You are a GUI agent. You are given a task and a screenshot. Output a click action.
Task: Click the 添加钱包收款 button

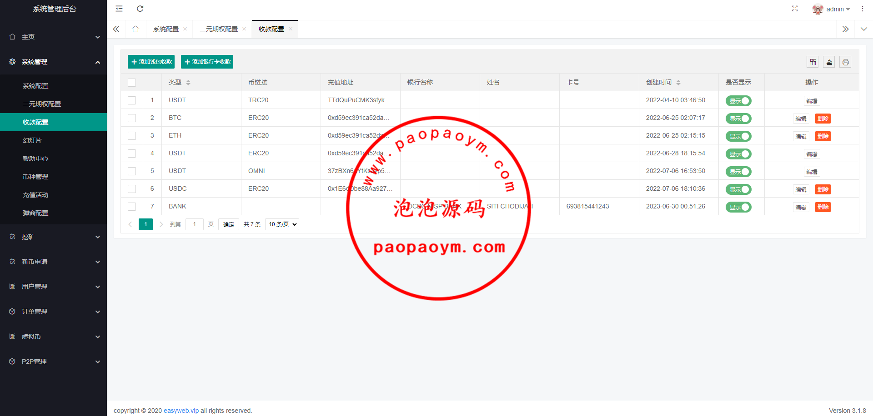pyautogui.click(x=151, y=62)
